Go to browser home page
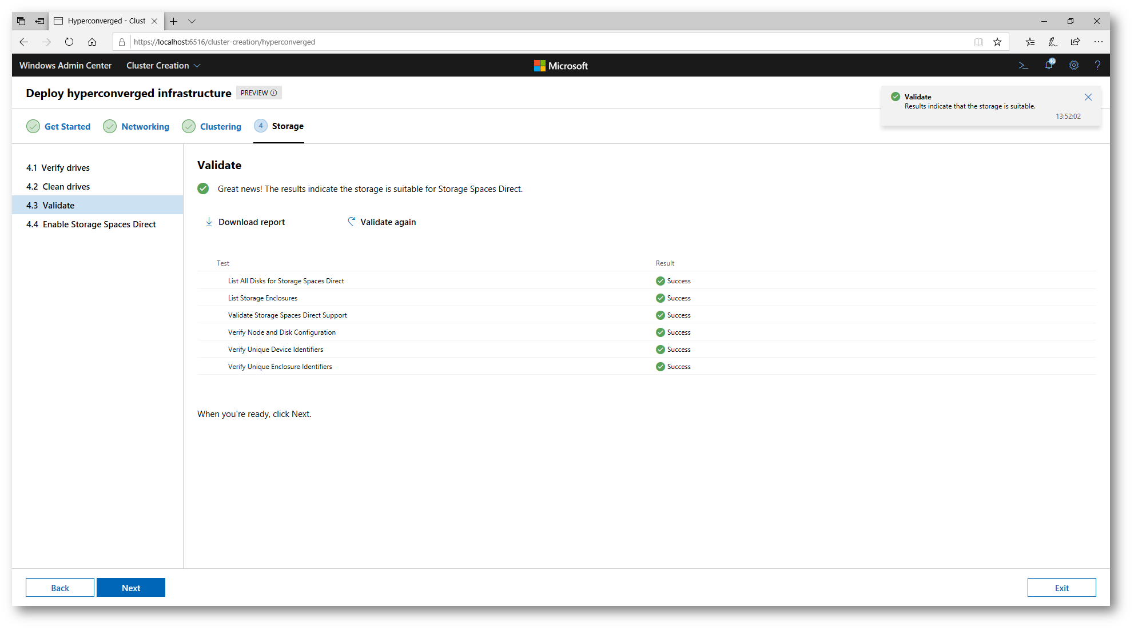 (x=92, y=42)
